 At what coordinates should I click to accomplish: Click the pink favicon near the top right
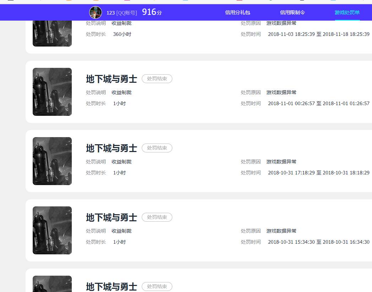pyautogui.click(x=127, y=1)
